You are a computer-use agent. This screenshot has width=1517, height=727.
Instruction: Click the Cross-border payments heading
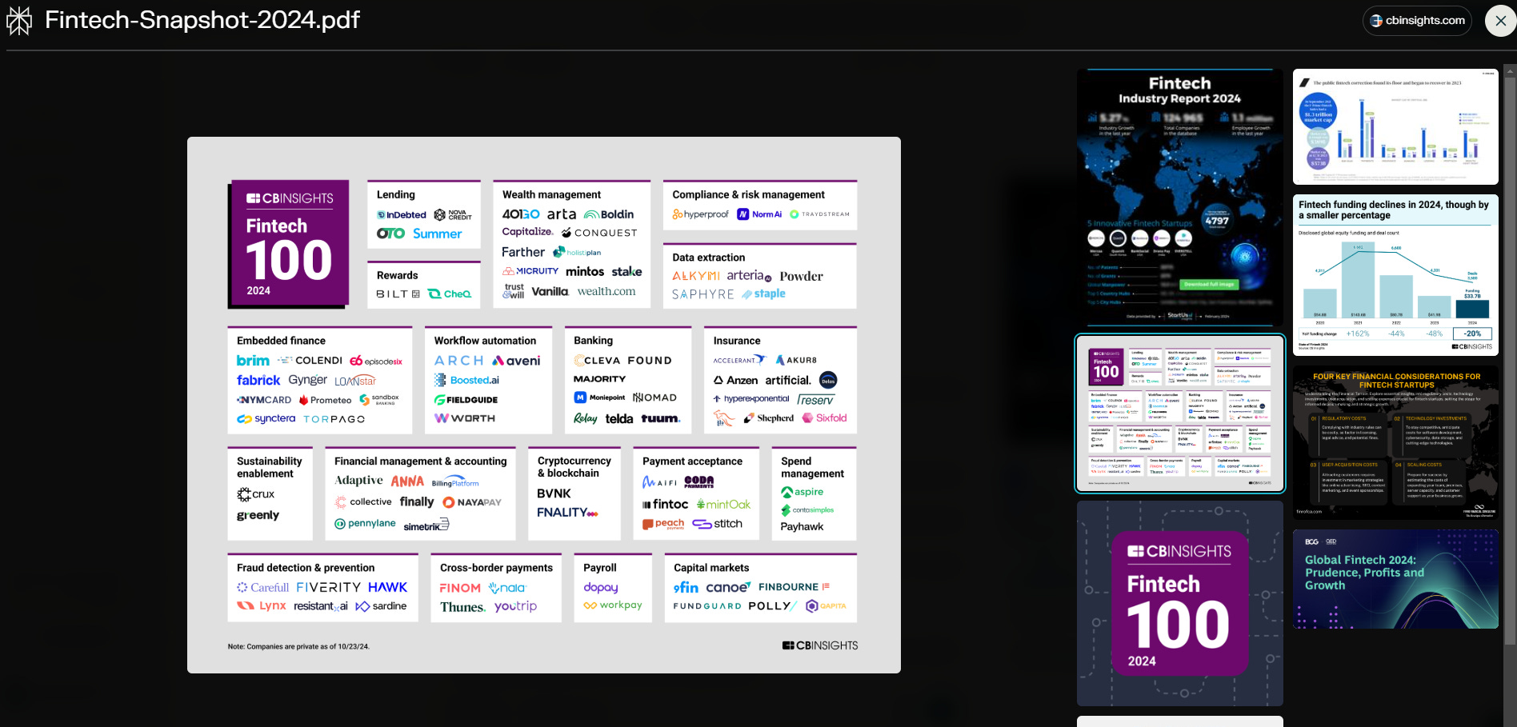click(496, 568)
